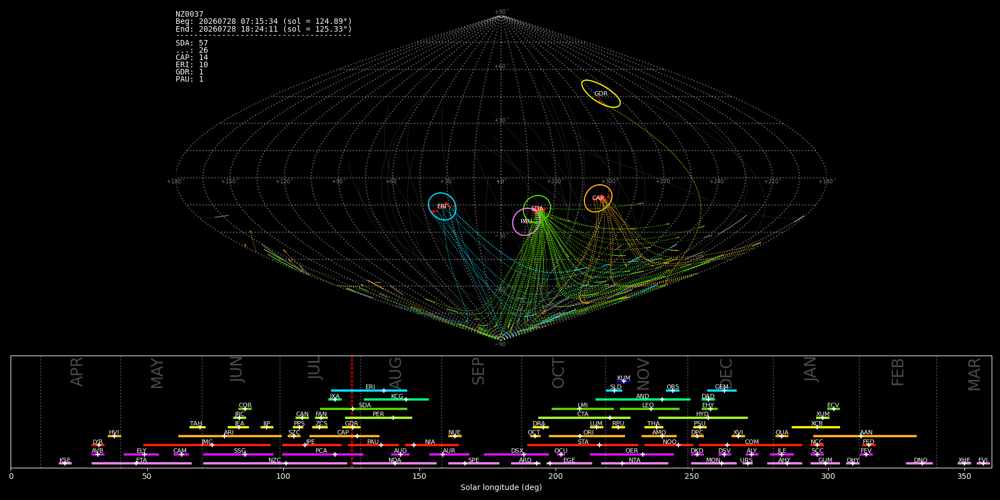The image size is (1000, 500).
Task: Click the EVI shower label in timeline
Action: tap(983, 461)
